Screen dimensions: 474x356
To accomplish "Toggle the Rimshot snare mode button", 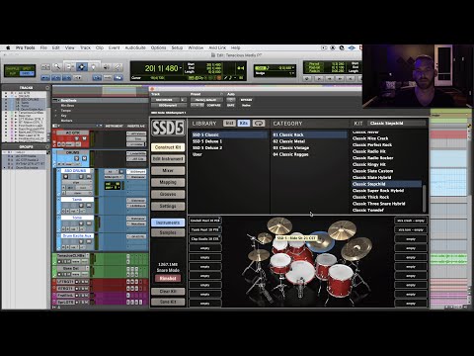I will click(168, 278).
